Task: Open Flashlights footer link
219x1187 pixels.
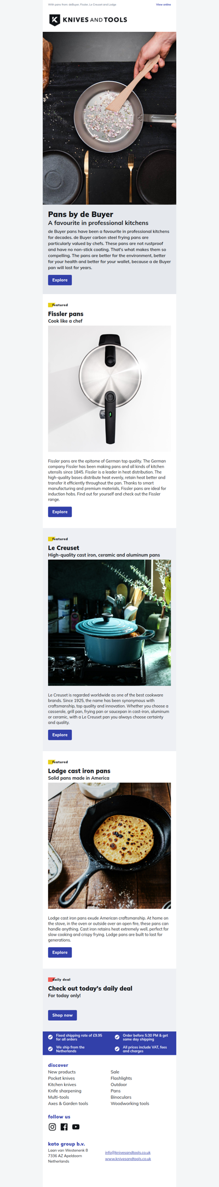Action: click(x=121, y=1078)
